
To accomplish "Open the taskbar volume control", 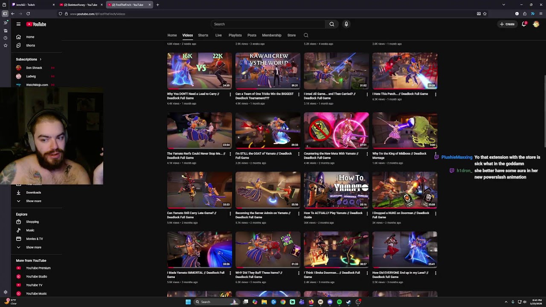I will [x=525, y=302].
